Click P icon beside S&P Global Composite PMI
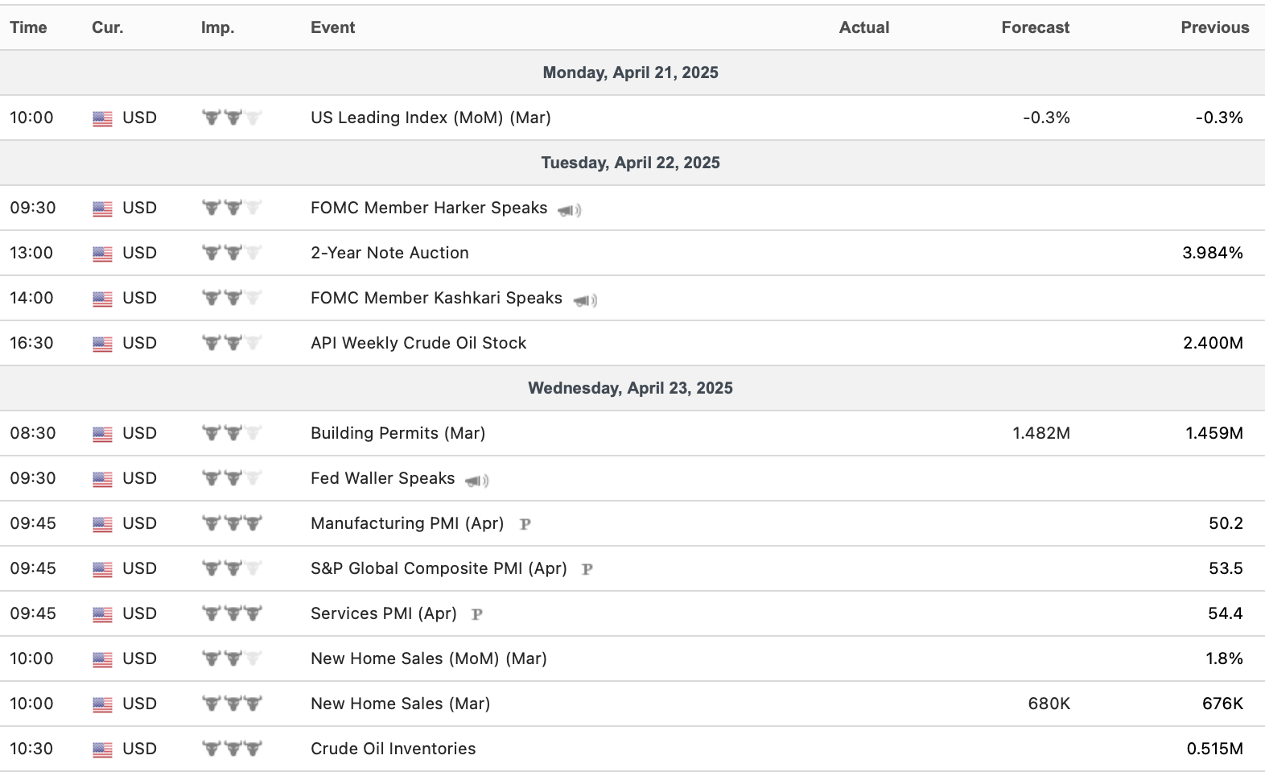Viewport: 1265px width, 776px height. (587, 569)
